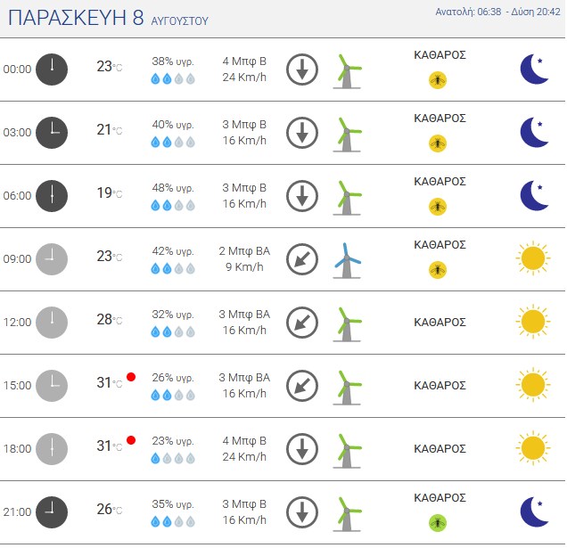Click the wind direction arrow at 12:00
The width and height of the screenshot is (567, 548).
[302, 323]
